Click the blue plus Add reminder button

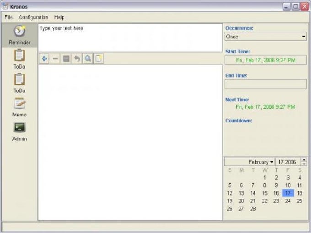point(44,58)
